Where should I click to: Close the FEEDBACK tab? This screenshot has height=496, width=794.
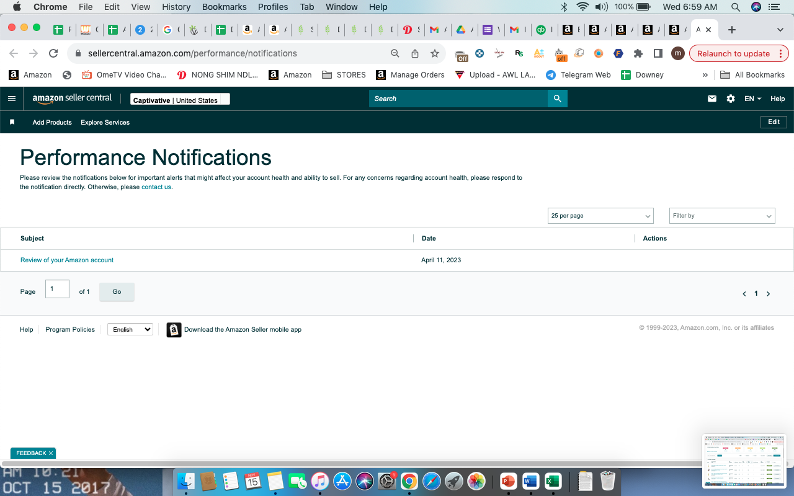(51, 453)
